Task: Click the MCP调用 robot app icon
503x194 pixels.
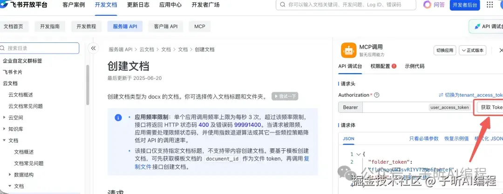Action: 348,50
